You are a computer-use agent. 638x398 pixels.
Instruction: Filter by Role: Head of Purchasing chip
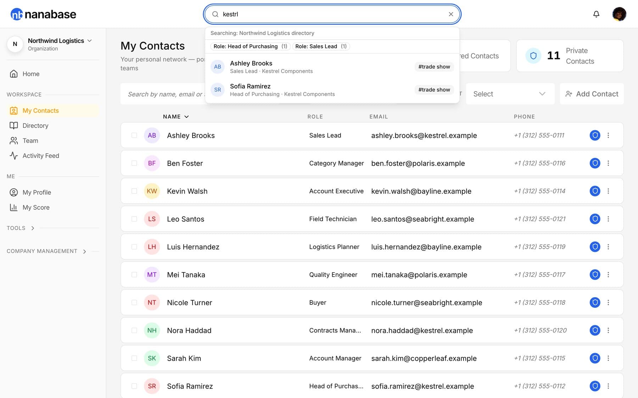(250, 46)
